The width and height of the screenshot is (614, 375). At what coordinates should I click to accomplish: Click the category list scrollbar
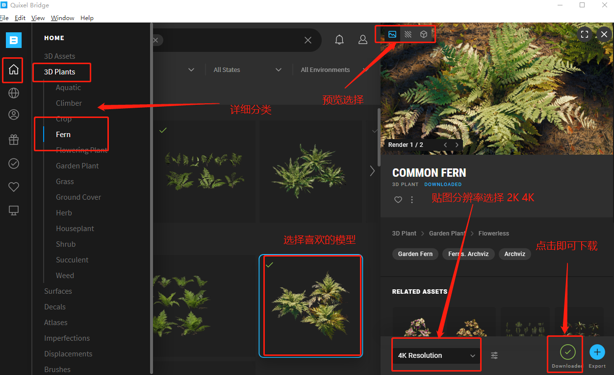pyautogui.click(x=152, y=198)
